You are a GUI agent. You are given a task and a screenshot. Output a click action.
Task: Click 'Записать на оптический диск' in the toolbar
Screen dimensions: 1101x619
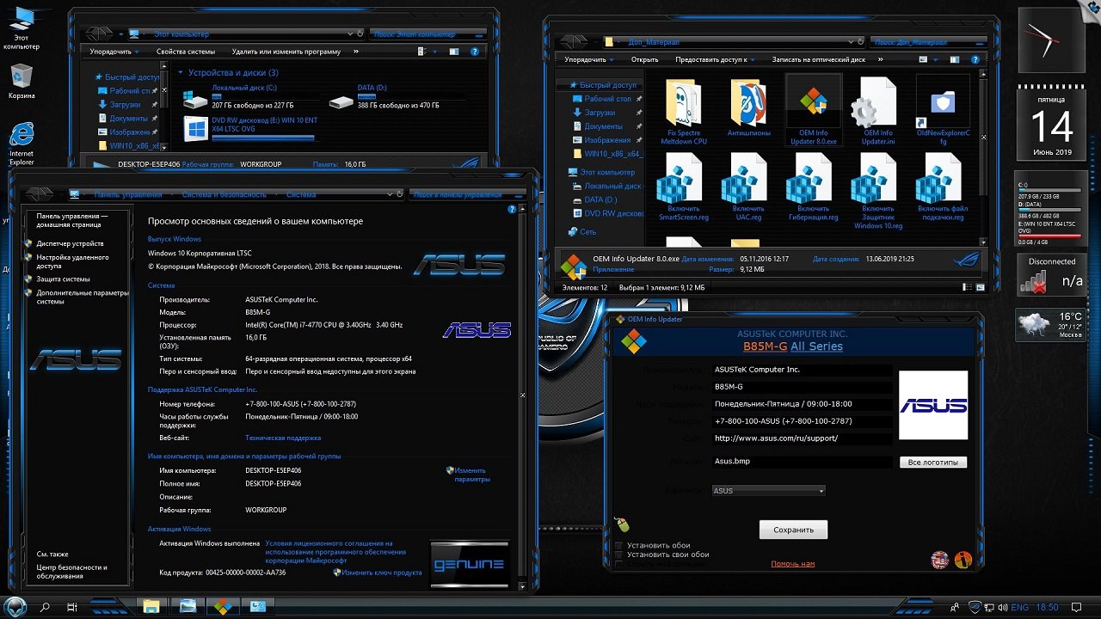coord(818,59)
